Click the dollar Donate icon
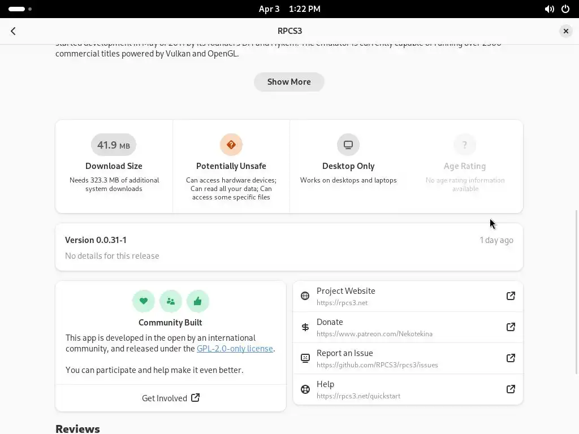 click(x=305, y=327)
